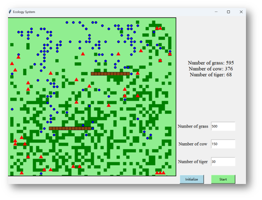The height and width of the screenshot is (200, 262).
Task: Click the upper brown barrier on map
Action: tap(110, 74)
